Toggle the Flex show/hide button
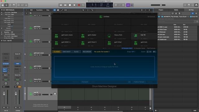 point(66,10)
